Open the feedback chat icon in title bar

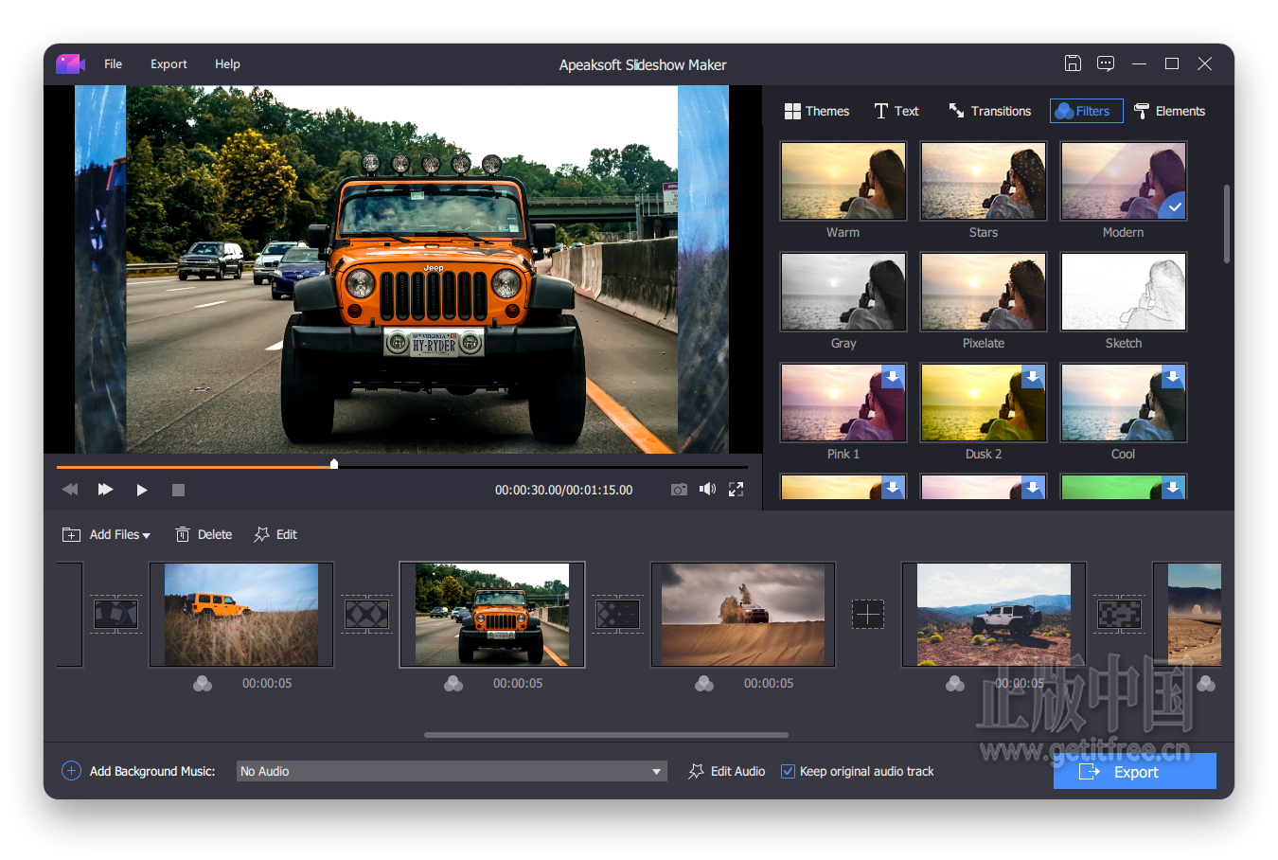(x=1106, y=63)
